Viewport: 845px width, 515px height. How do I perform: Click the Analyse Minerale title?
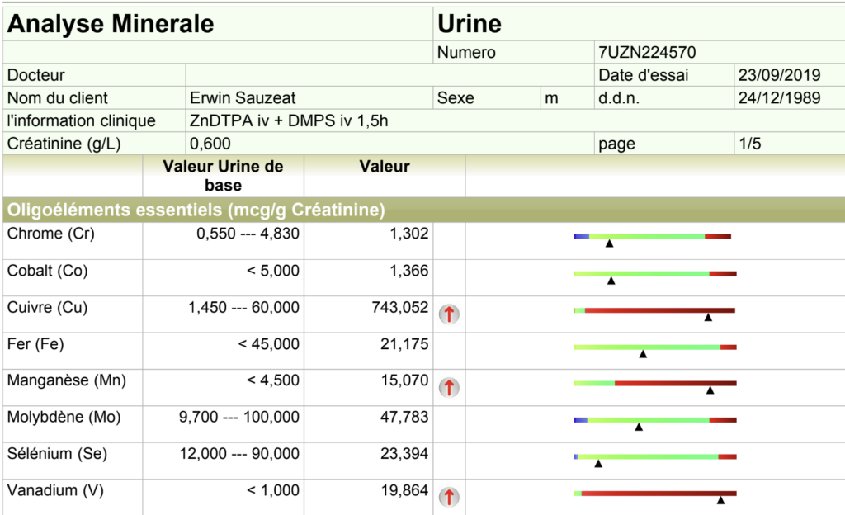point(111,24)
